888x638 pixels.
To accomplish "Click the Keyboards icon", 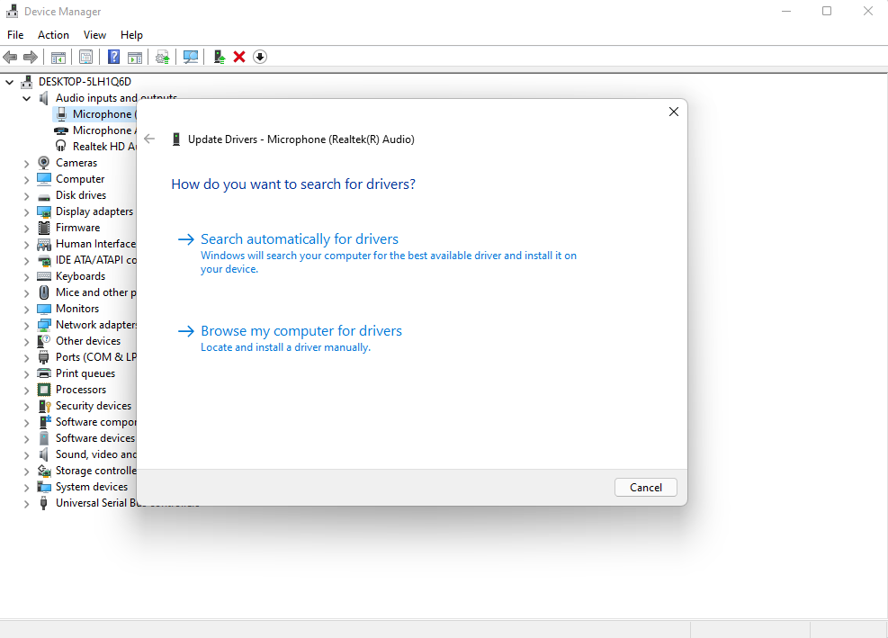I will click(43, 276).
